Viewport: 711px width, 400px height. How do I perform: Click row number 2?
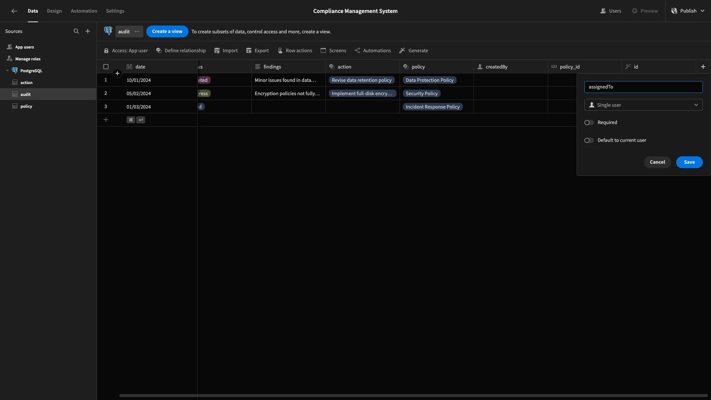pos(106,93)
